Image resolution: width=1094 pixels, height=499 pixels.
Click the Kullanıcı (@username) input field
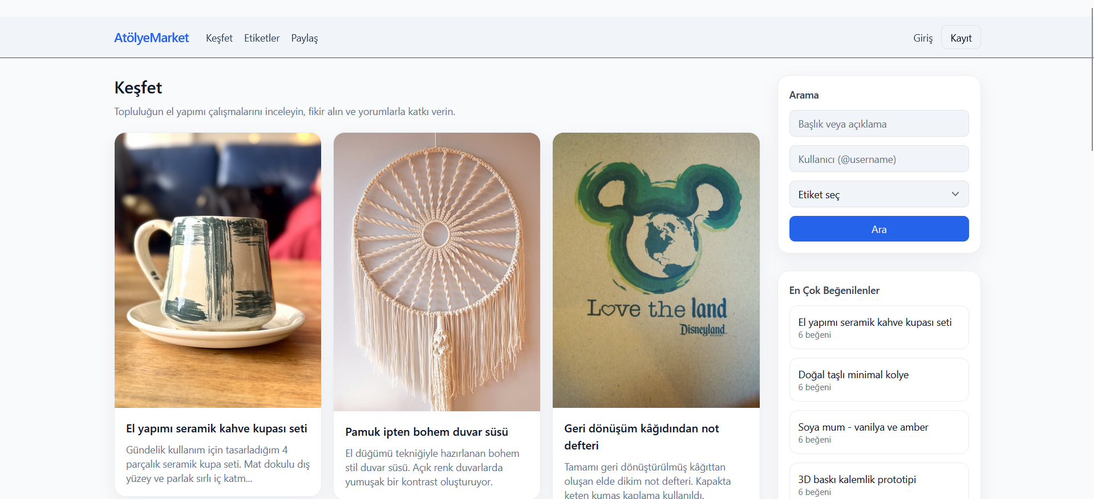click(878, 159)
